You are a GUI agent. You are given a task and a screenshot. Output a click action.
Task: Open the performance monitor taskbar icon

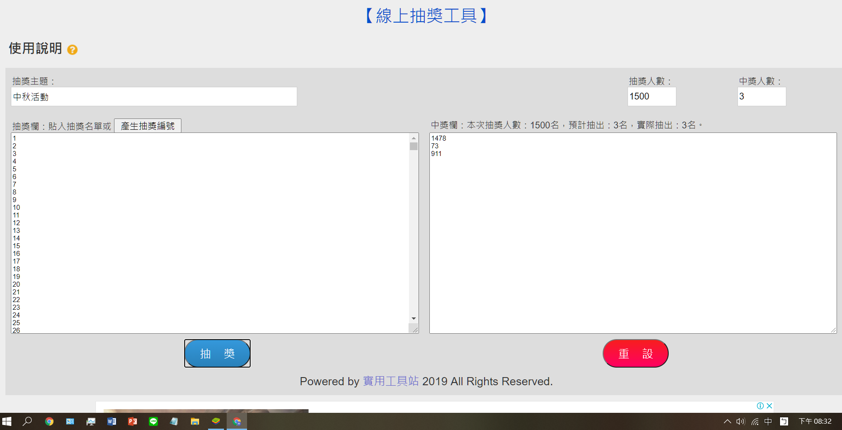click(x=91, y=421)
